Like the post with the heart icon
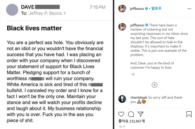The height and width of the screenshot is (129, 195). [x=121, y=114]
